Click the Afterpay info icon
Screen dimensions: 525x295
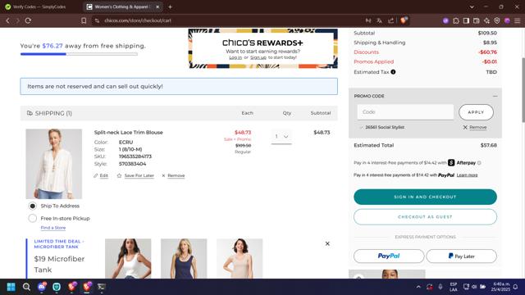coord(479,163)
